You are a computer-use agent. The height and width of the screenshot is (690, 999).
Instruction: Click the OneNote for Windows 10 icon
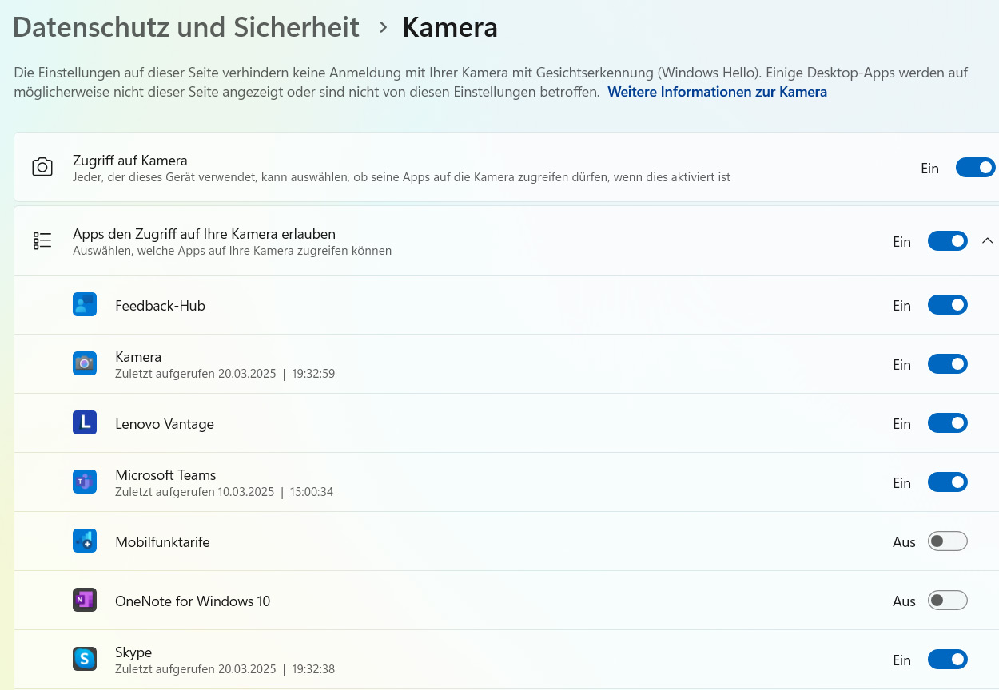[85, 601]
